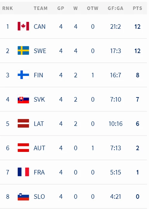Select the RNK column header
149x209 pixels.
[x=7, y=8]
